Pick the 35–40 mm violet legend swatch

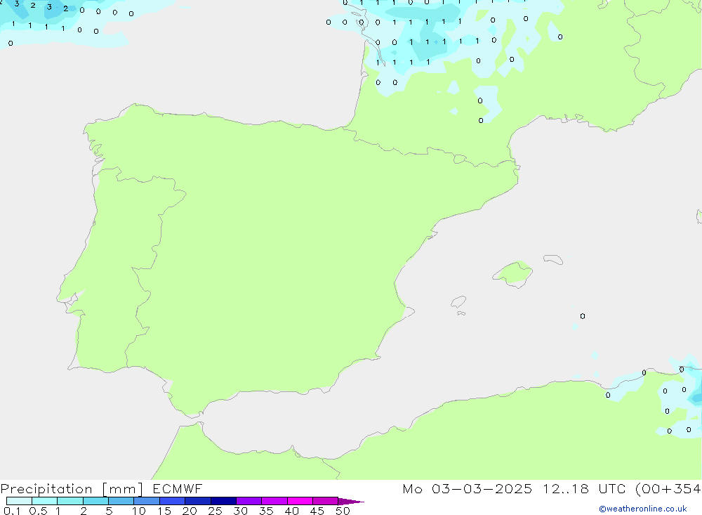point(274,501)
